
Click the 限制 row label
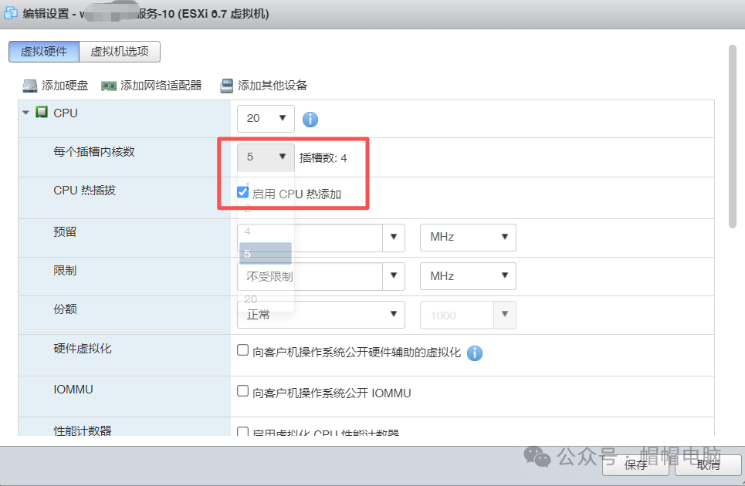65,271
